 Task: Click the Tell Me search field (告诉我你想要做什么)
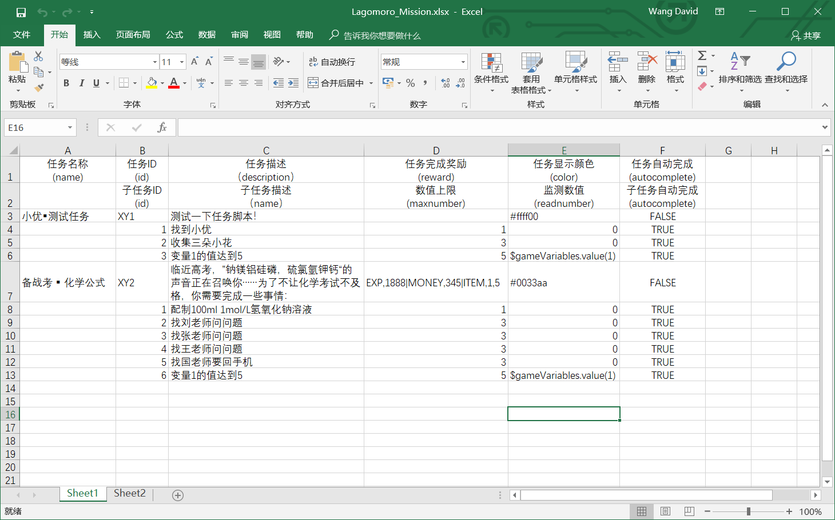coord(381,35)
